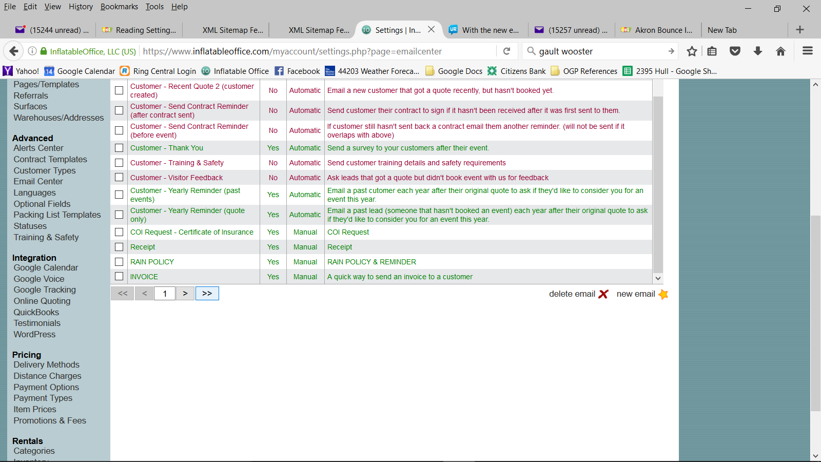The height and width of the screenshot is (462, 821).
Task: Open the new tab plus icon
Action: tap(799, 30)
